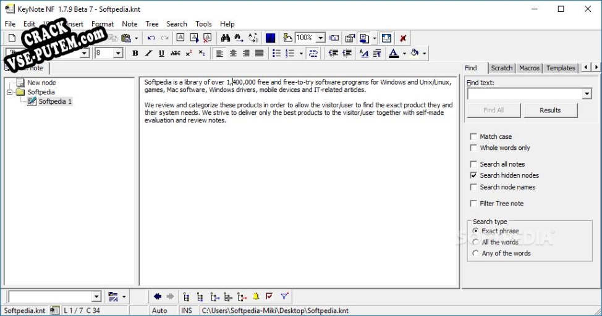Open the File menu
This screenshot has height=316, width=602.
tap(10, 24)
